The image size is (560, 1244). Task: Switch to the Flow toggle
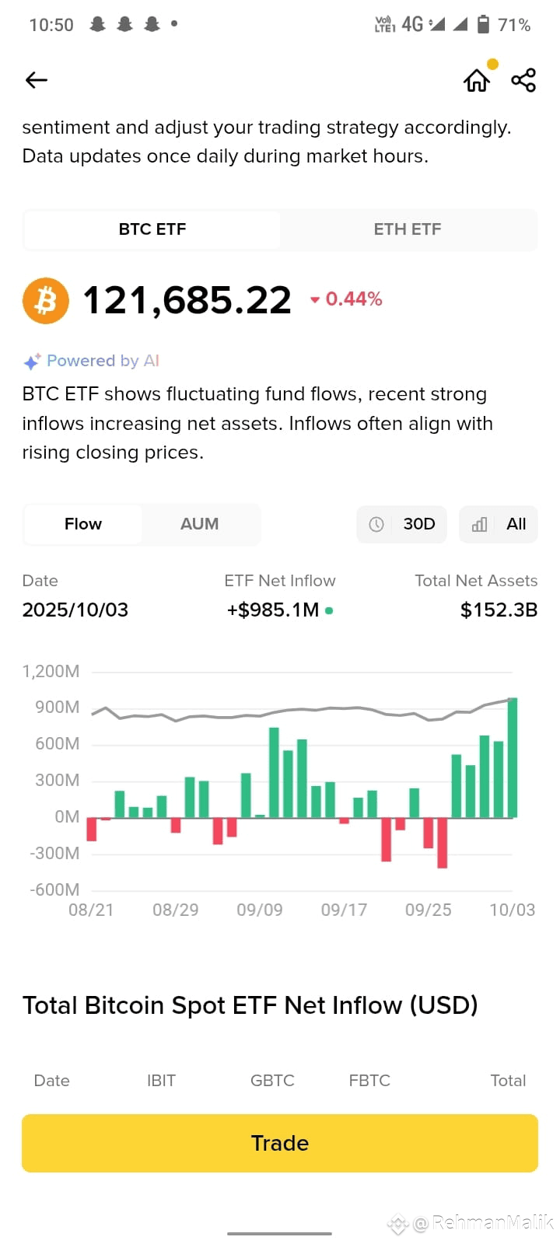click(83, 524)
